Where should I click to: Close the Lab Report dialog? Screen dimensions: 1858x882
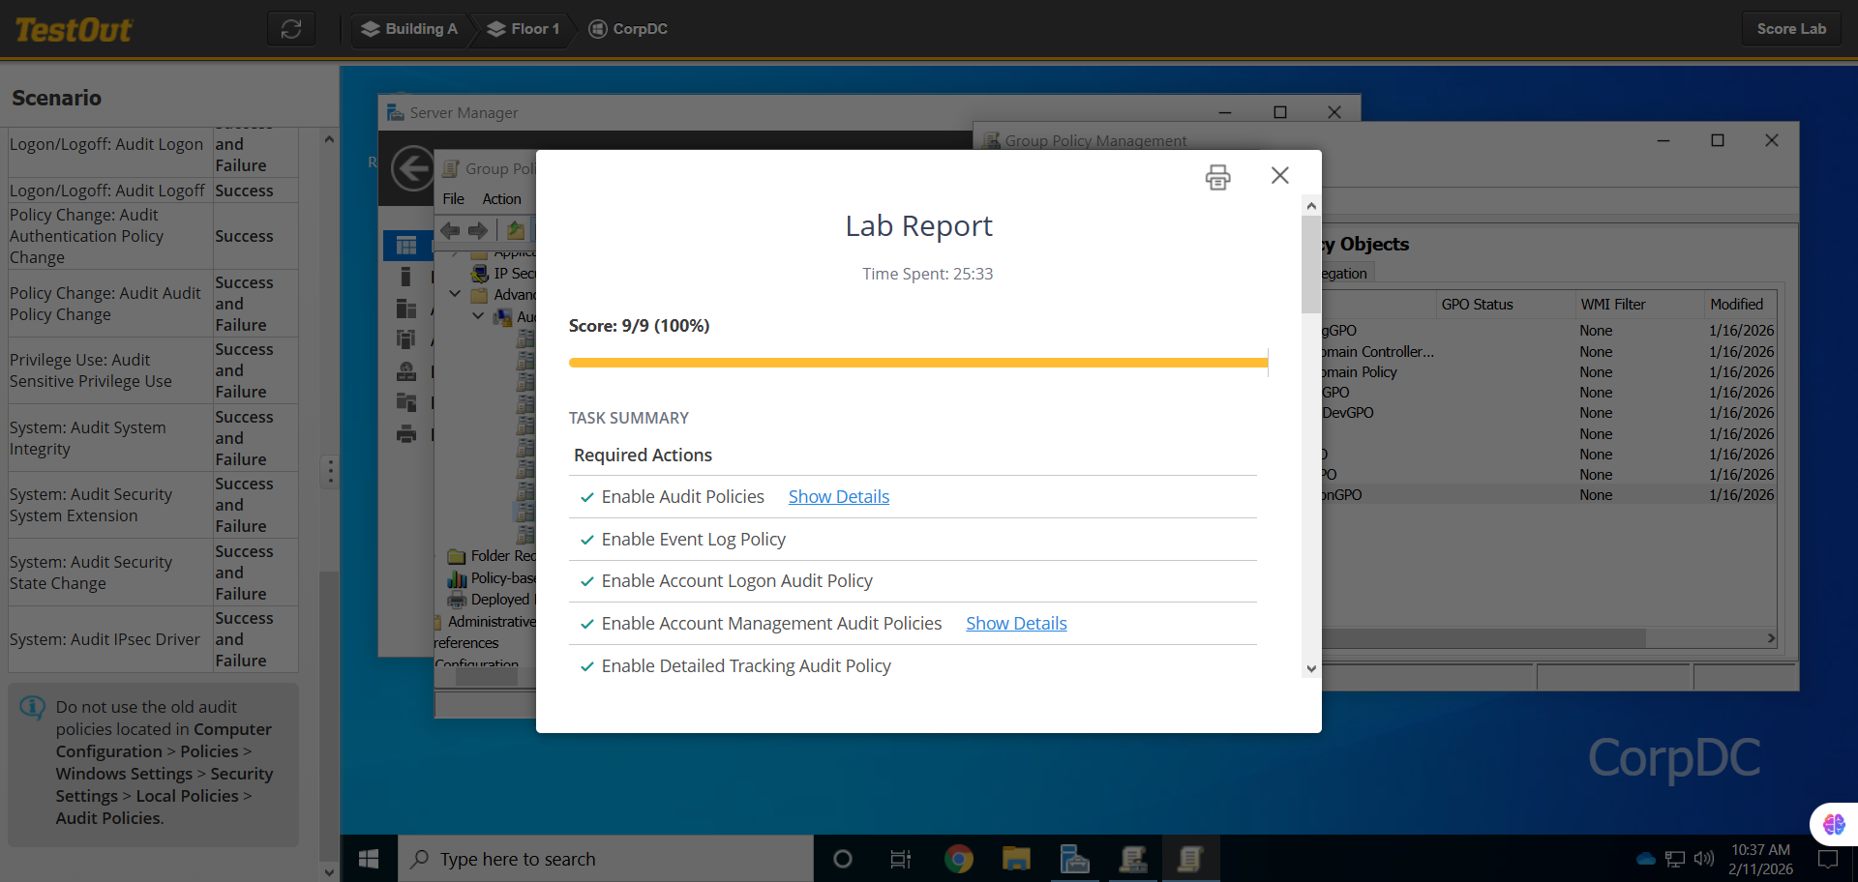1279,175
